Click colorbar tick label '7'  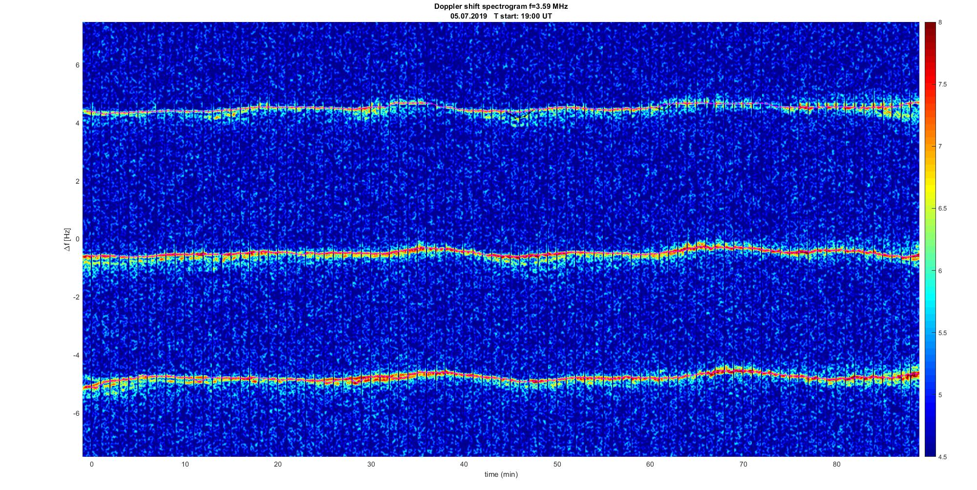(x=940, y=147)
